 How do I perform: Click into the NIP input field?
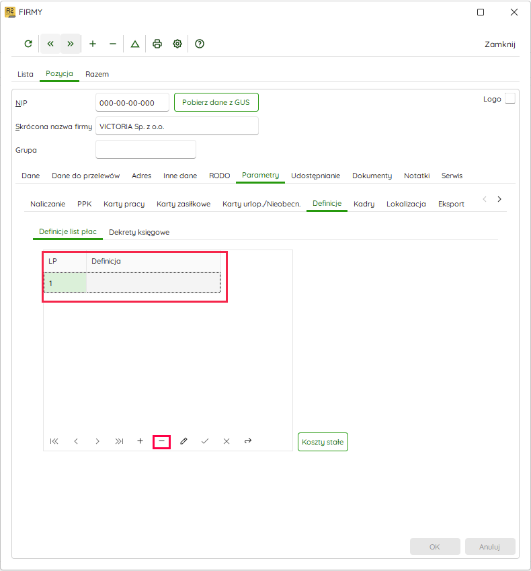132,102
